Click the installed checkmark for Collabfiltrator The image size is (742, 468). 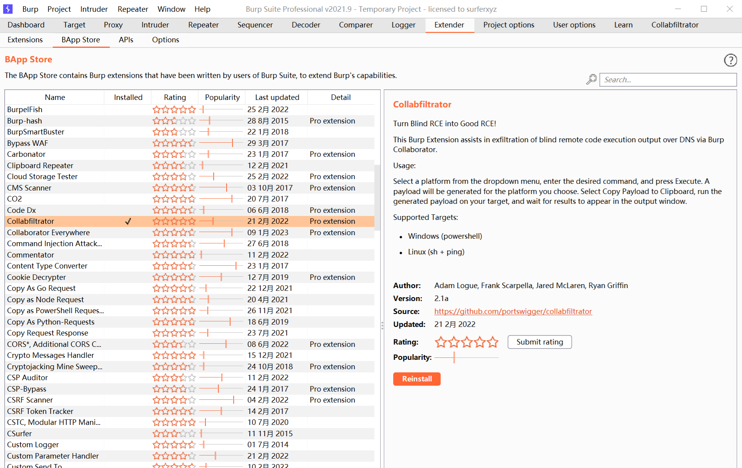tap(128, 221)
